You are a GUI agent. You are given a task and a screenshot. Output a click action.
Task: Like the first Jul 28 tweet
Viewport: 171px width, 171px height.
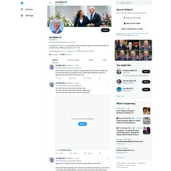coord(85,78)
